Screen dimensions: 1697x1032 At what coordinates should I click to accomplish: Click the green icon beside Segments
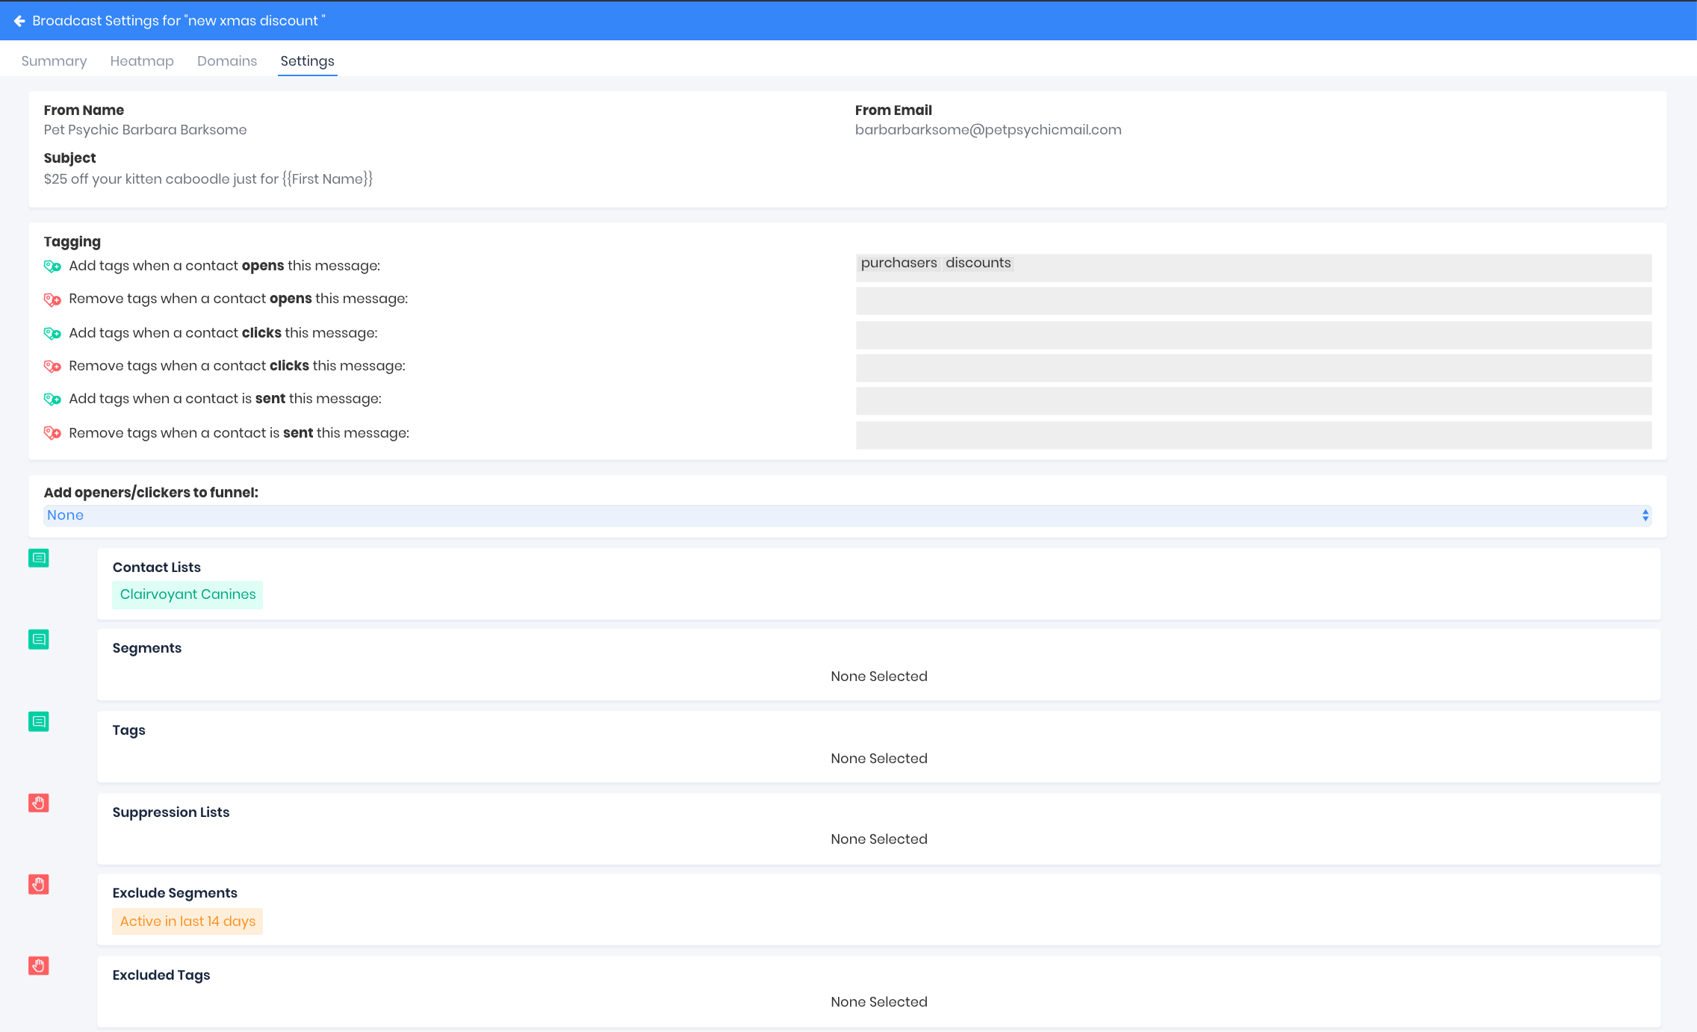pos(39,639)
